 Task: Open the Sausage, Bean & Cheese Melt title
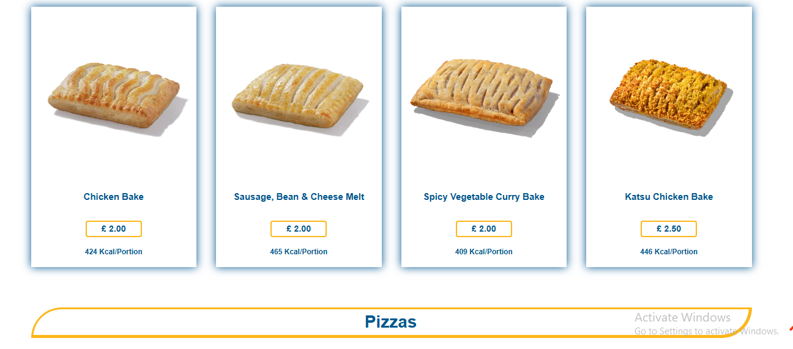click(x=299, y=197)
